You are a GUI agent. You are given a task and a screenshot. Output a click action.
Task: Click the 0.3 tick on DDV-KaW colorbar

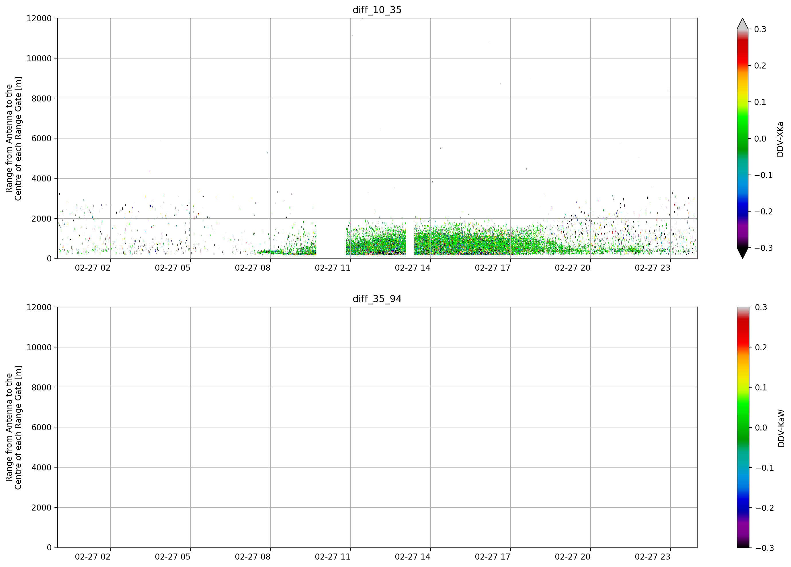[x=761, y=307]
